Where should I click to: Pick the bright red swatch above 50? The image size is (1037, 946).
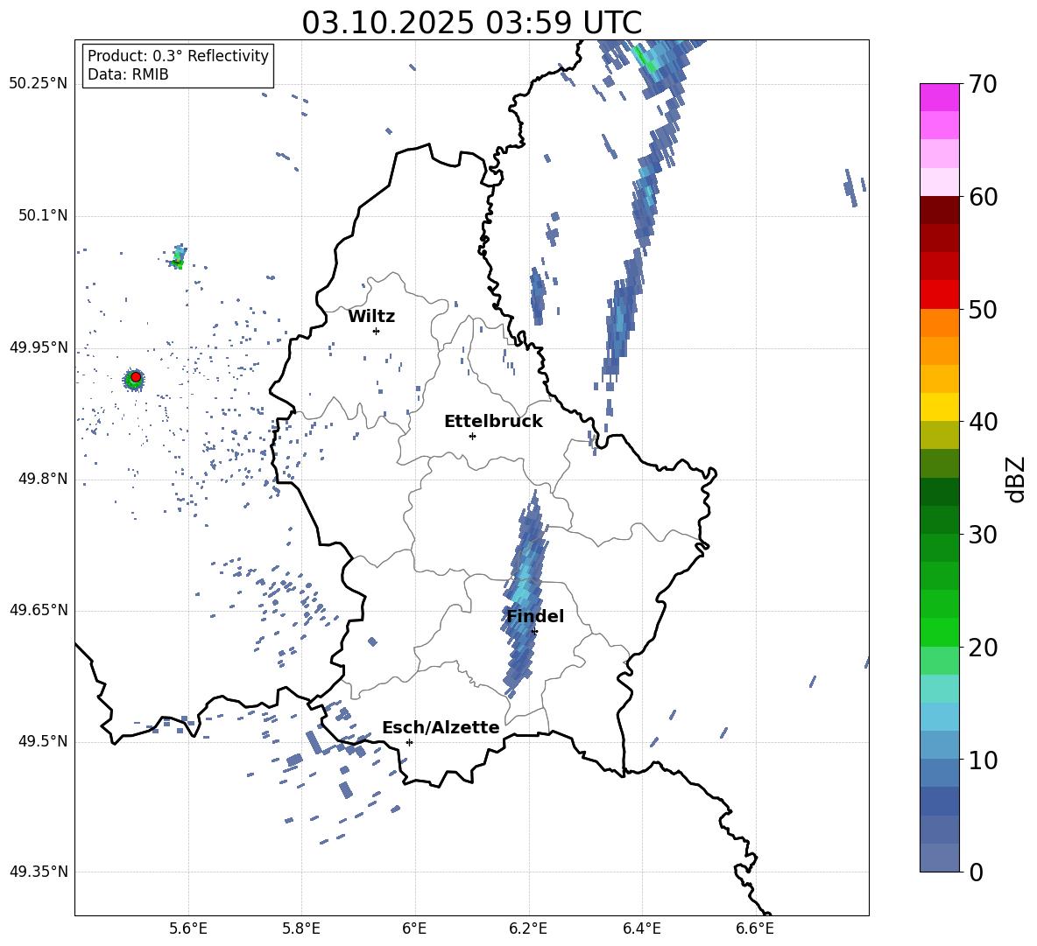point(939,295)
